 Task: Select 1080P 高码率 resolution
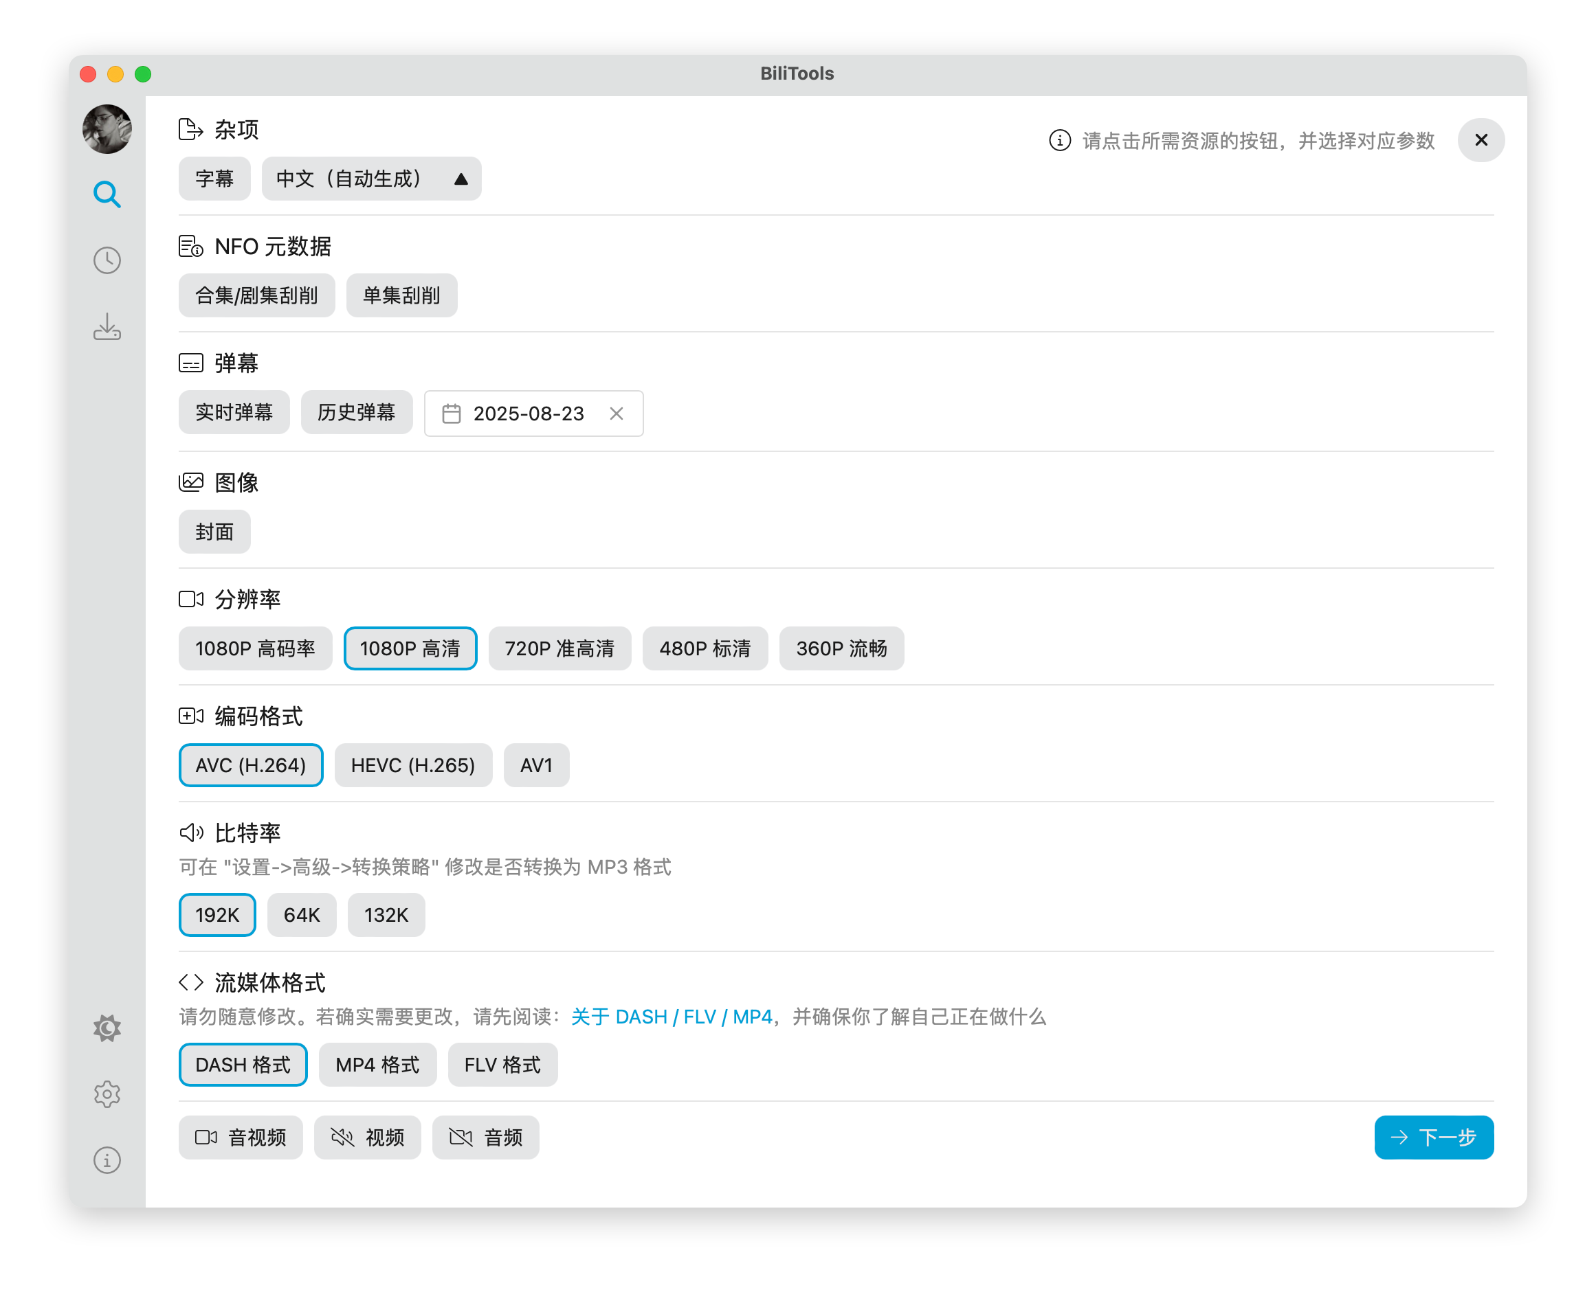pos(255,648)
